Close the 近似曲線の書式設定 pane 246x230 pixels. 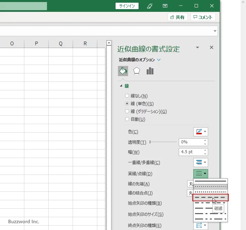pos(212,47)
